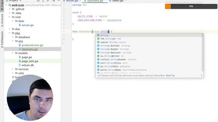This screenshot has width=218, height=122.
Task: Open the wScan.db database file
Action: tap(28, 65)
